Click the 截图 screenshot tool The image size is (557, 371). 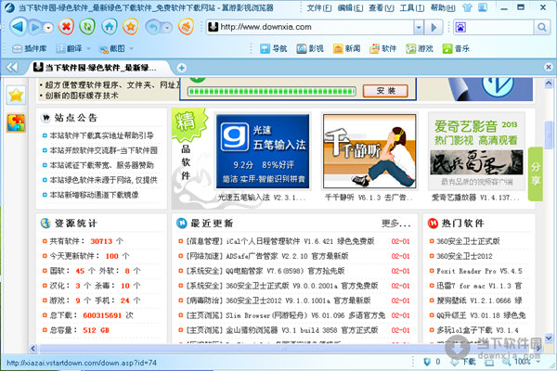[x=112, y=48]
